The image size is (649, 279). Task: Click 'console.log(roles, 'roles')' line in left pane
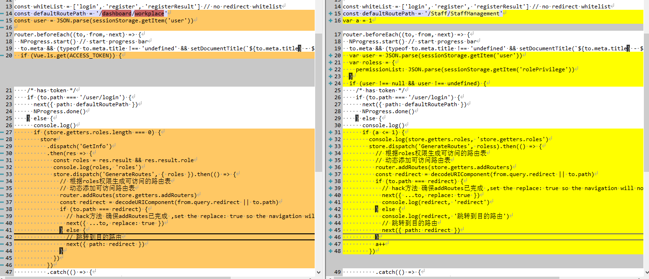click(x=97, y=167)
